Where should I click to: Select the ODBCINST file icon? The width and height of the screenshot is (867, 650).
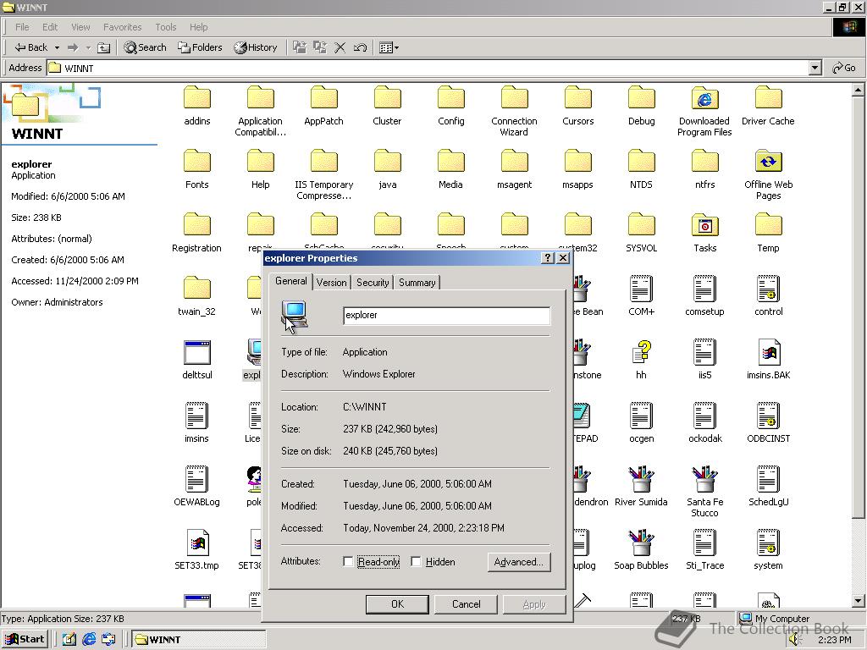coord(768,416)
